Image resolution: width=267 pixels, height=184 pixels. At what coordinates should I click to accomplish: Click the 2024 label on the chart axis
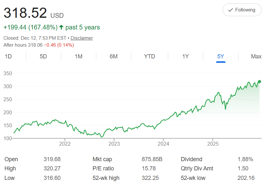(163, 144)
